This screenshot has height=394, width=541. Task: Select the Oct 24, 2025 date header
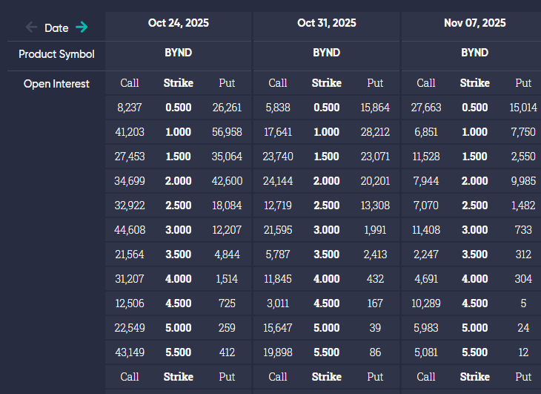click(x=178, y=23)
